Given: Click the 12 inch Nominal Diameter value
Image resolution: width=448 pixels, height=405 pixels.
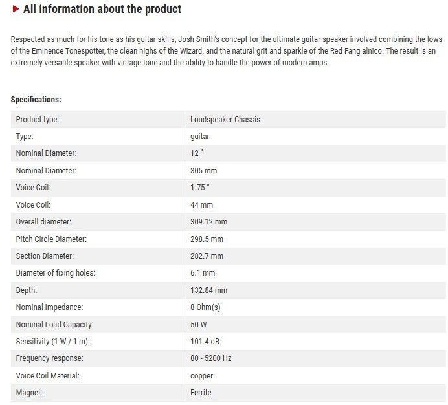Looking at the screenshot, I should coord(197,153).
